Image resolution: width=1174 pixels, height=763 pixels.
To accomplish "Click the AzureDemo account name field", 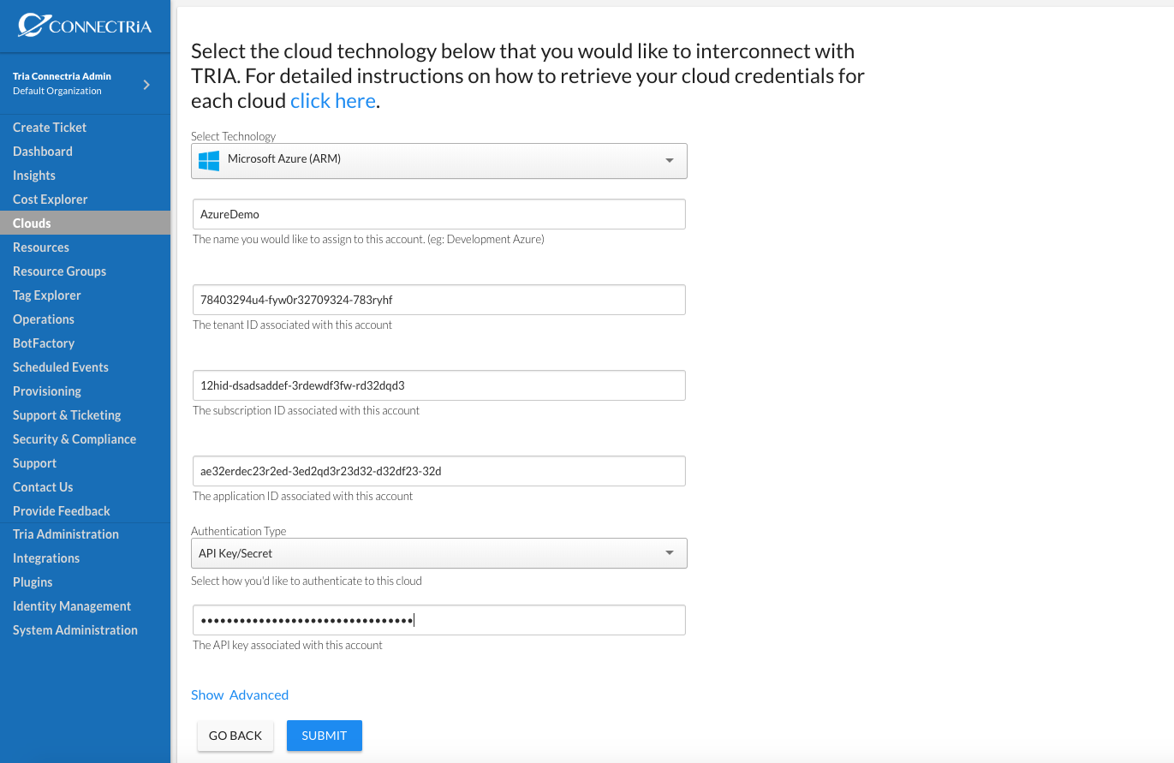I will pos(438,214).
